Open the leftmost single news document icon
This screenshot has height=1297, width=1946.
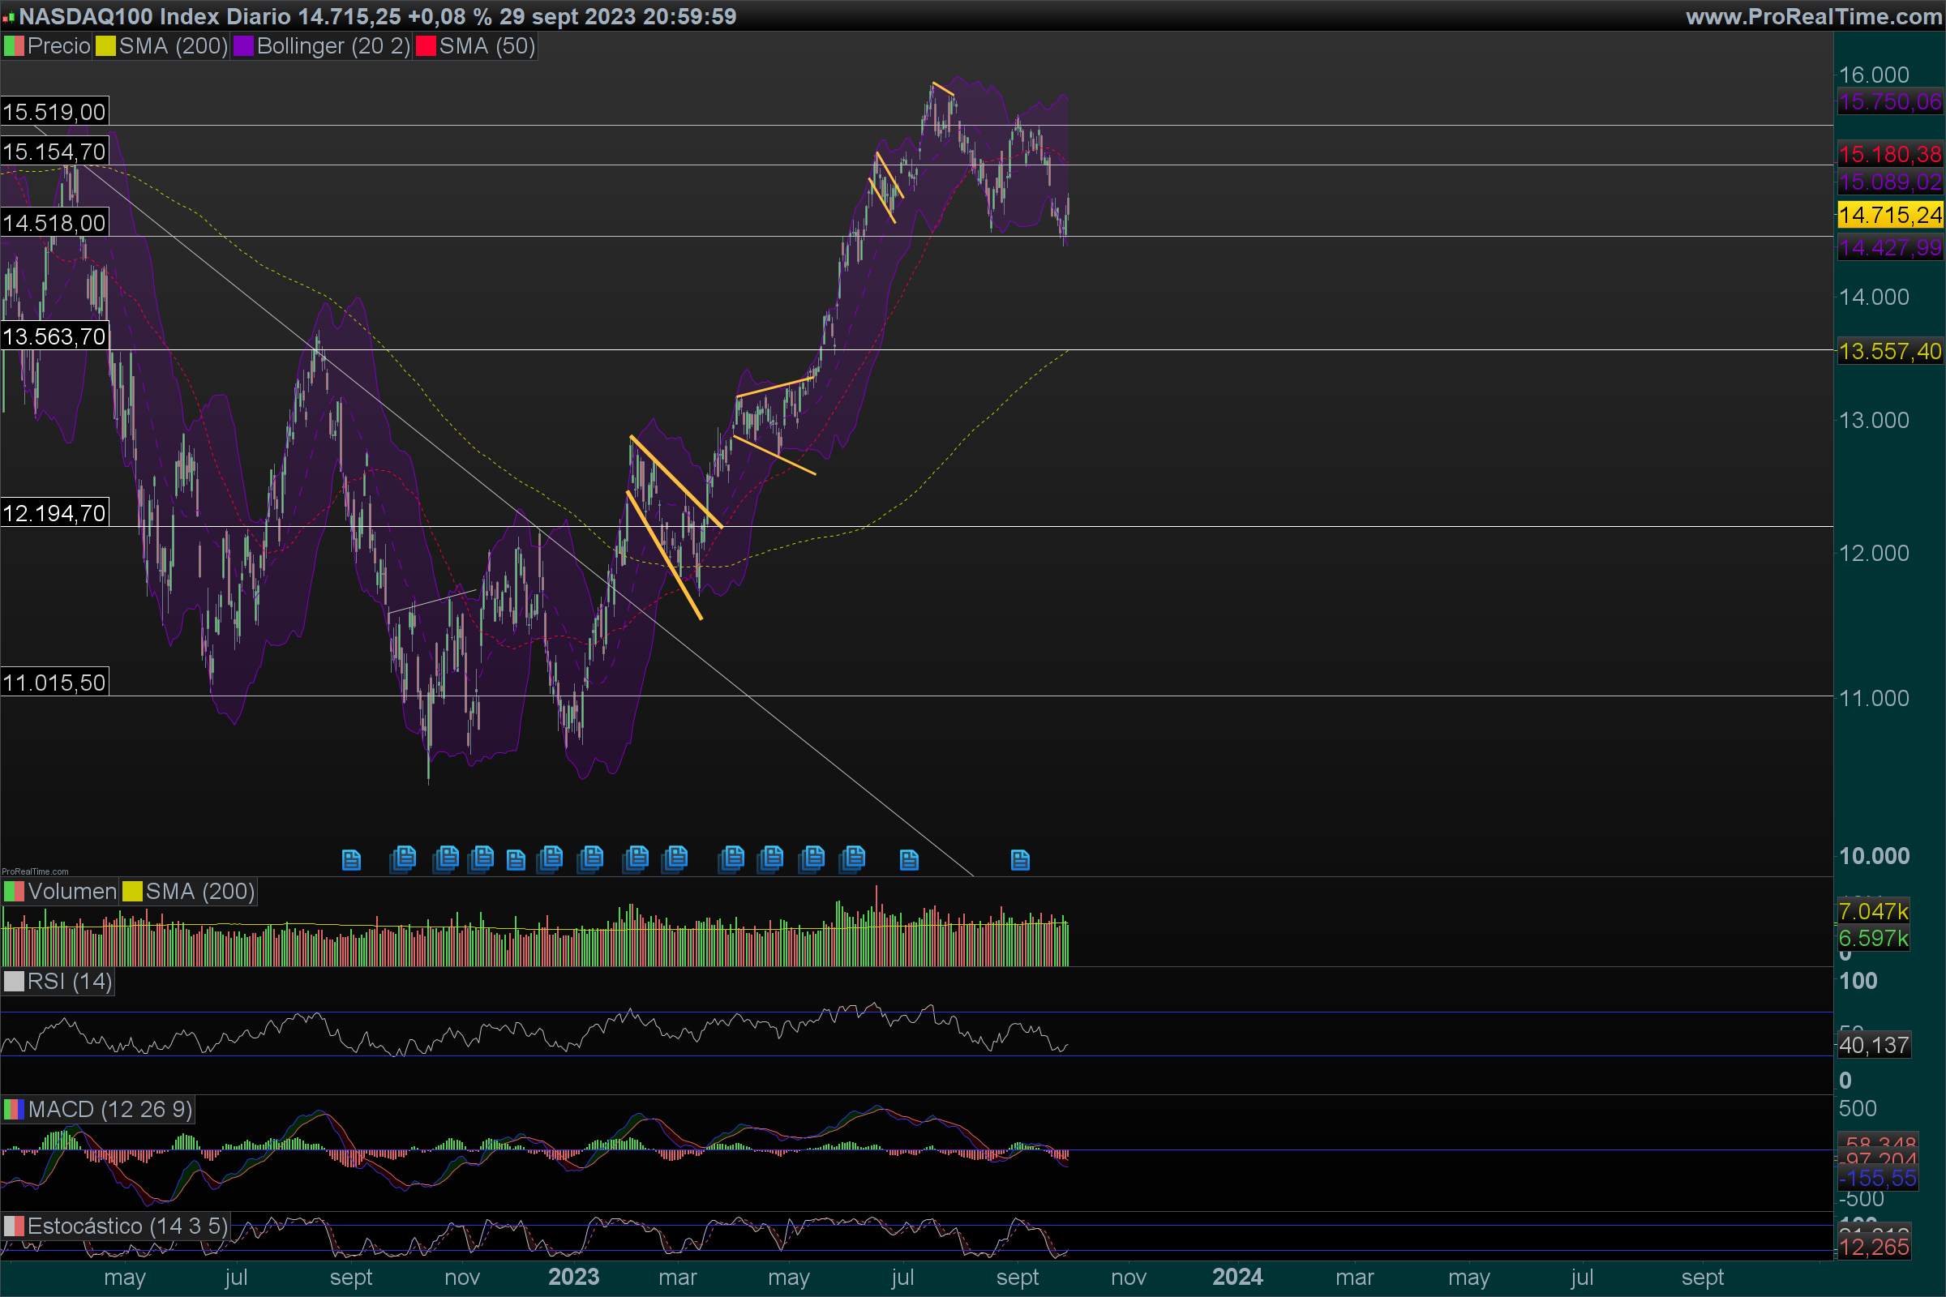(x=351, y=860)
